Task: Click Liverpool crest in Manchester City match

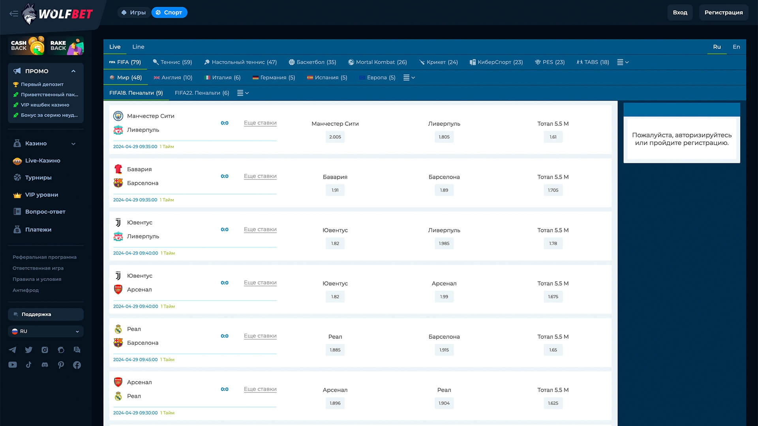Action: [118, 130]
